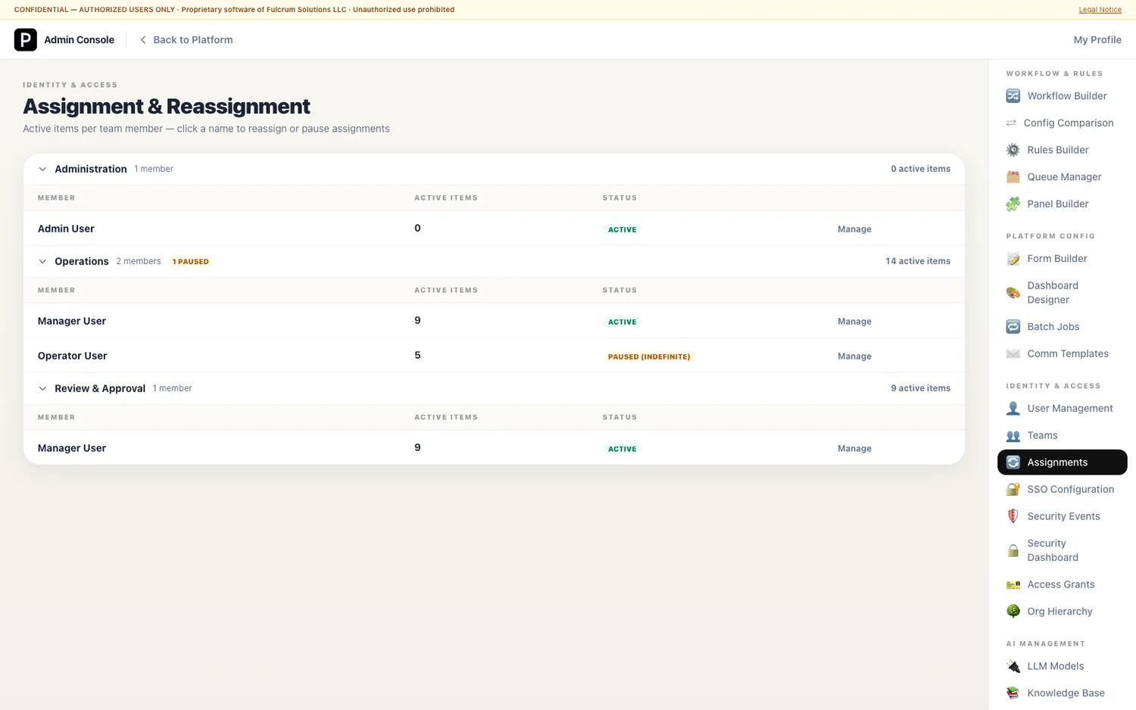Click Manage for Manager User in Review & Approval

click(x=854, y=449)
